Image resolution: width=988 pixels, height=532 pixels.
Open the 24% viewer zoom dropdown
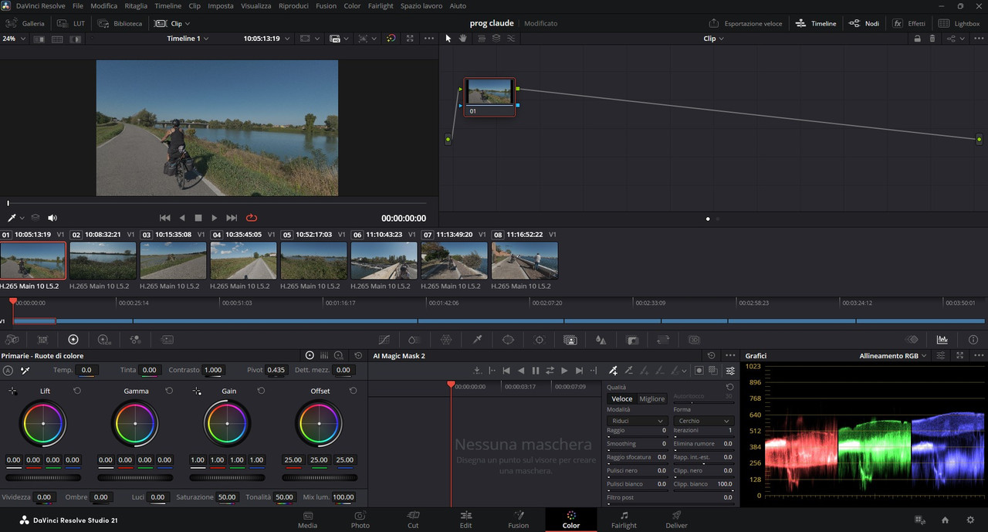(14, 38)
